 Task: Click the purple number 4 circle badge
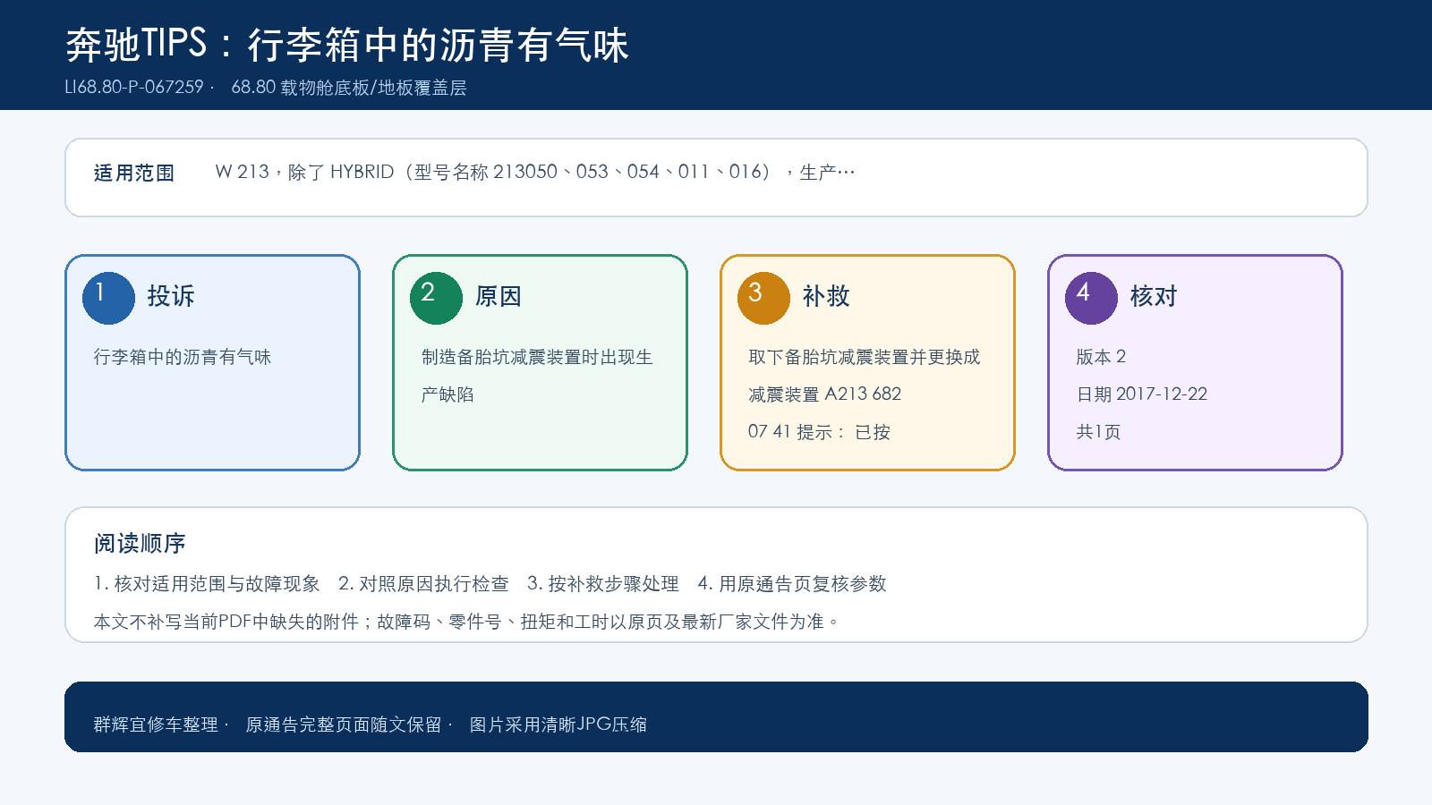1091,298
